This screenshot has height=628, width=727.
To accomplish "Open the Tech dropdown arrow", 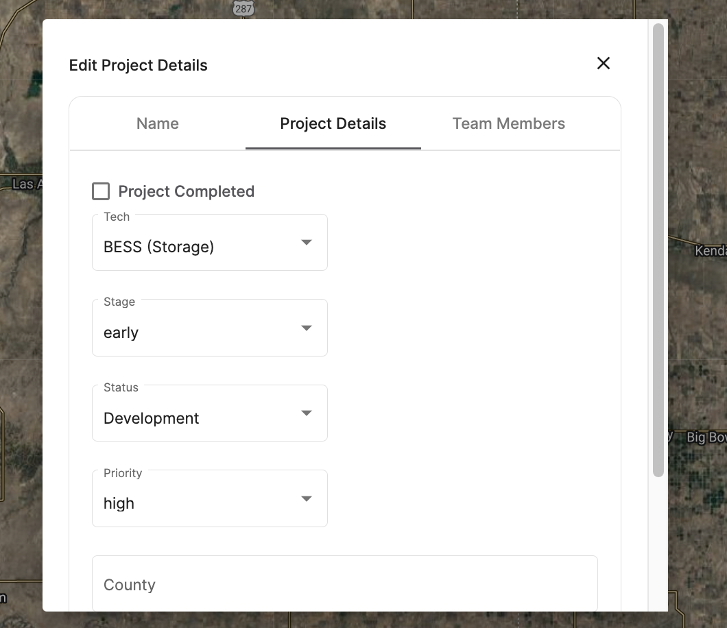I will click(x=307, y=242).
